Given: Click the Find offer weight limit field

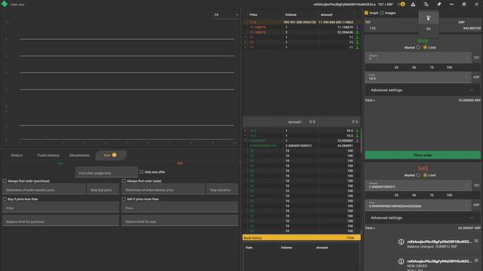Looking at the screenshot, I should (106, 172).
